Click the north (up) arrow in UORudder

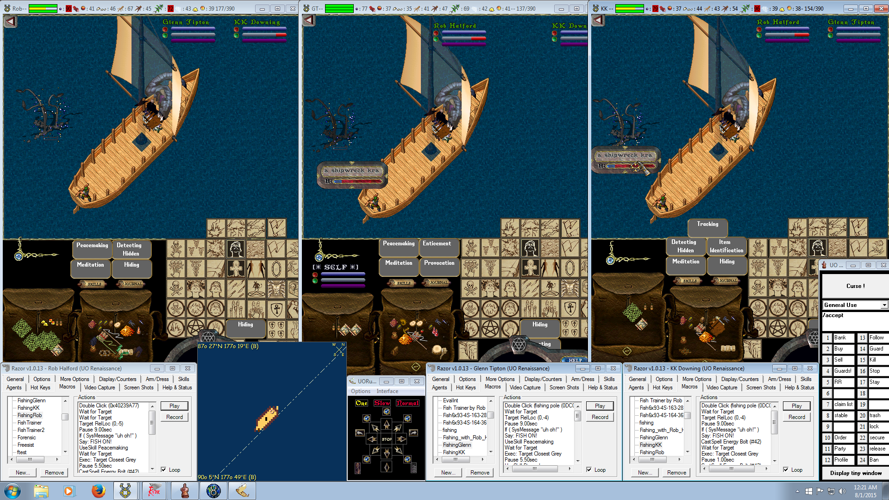[x=387, y=425]
